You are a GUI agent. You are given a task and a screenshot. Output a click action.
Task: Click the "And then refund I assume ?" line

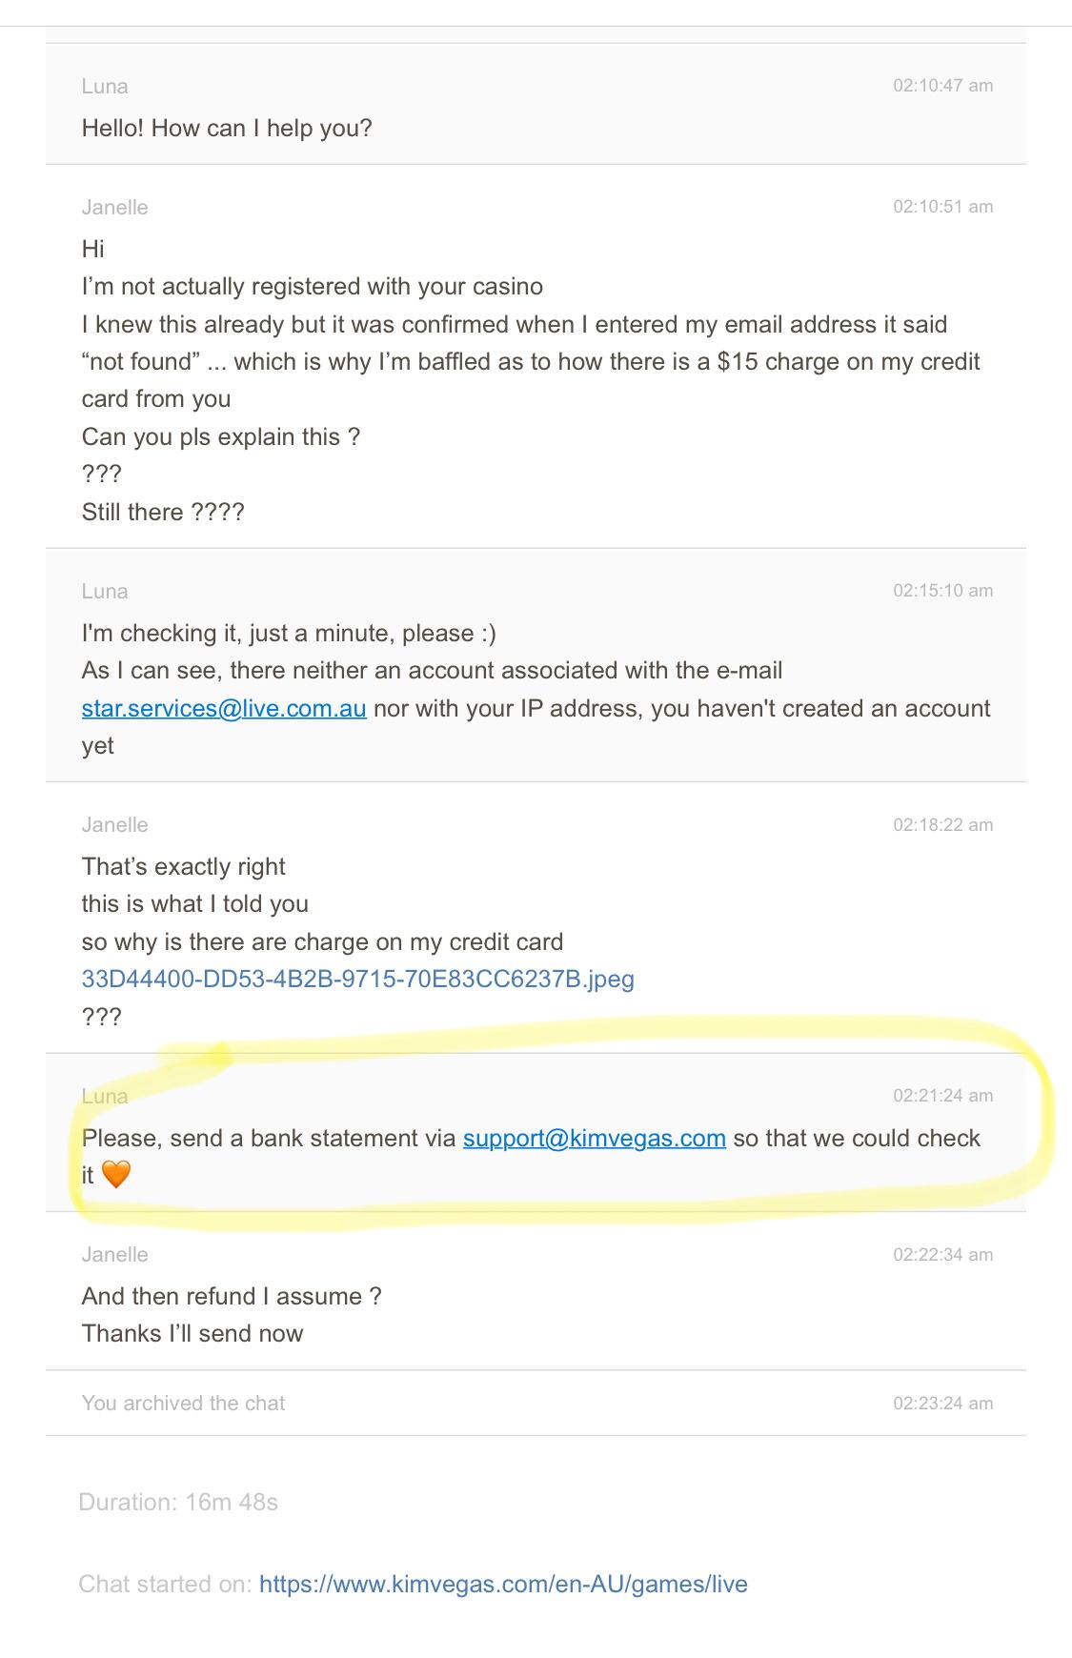pyautogui.click(x=232, y=1296)
